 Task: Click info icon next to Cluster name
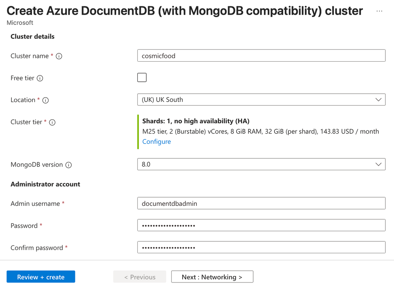59,56
